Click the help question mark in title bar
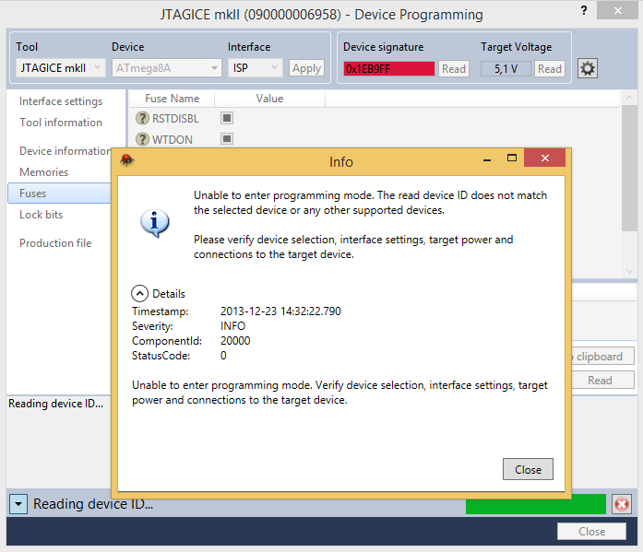This screenshot has width=643, height=552. 584,10
